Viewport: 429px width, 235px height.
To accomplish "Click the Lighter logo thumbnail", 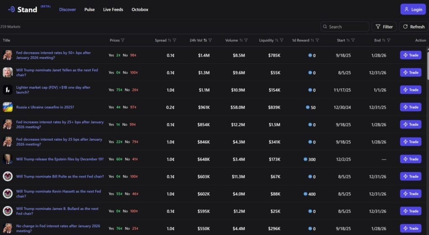I will [x=8, y=90].
